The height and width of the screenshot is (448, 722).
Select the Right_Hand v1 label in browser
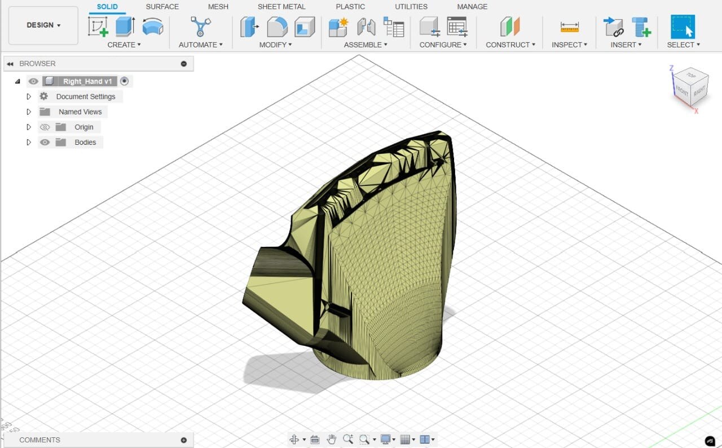[x=87, y=81]
